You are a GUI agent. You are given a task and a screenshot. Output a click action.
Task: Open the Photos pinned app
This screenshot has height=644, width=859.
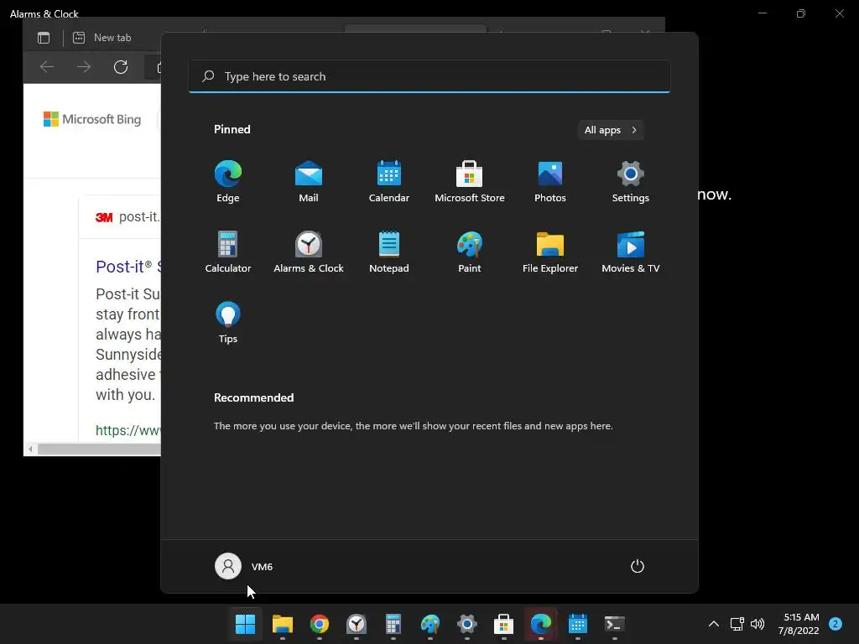[x=550, y=181]
